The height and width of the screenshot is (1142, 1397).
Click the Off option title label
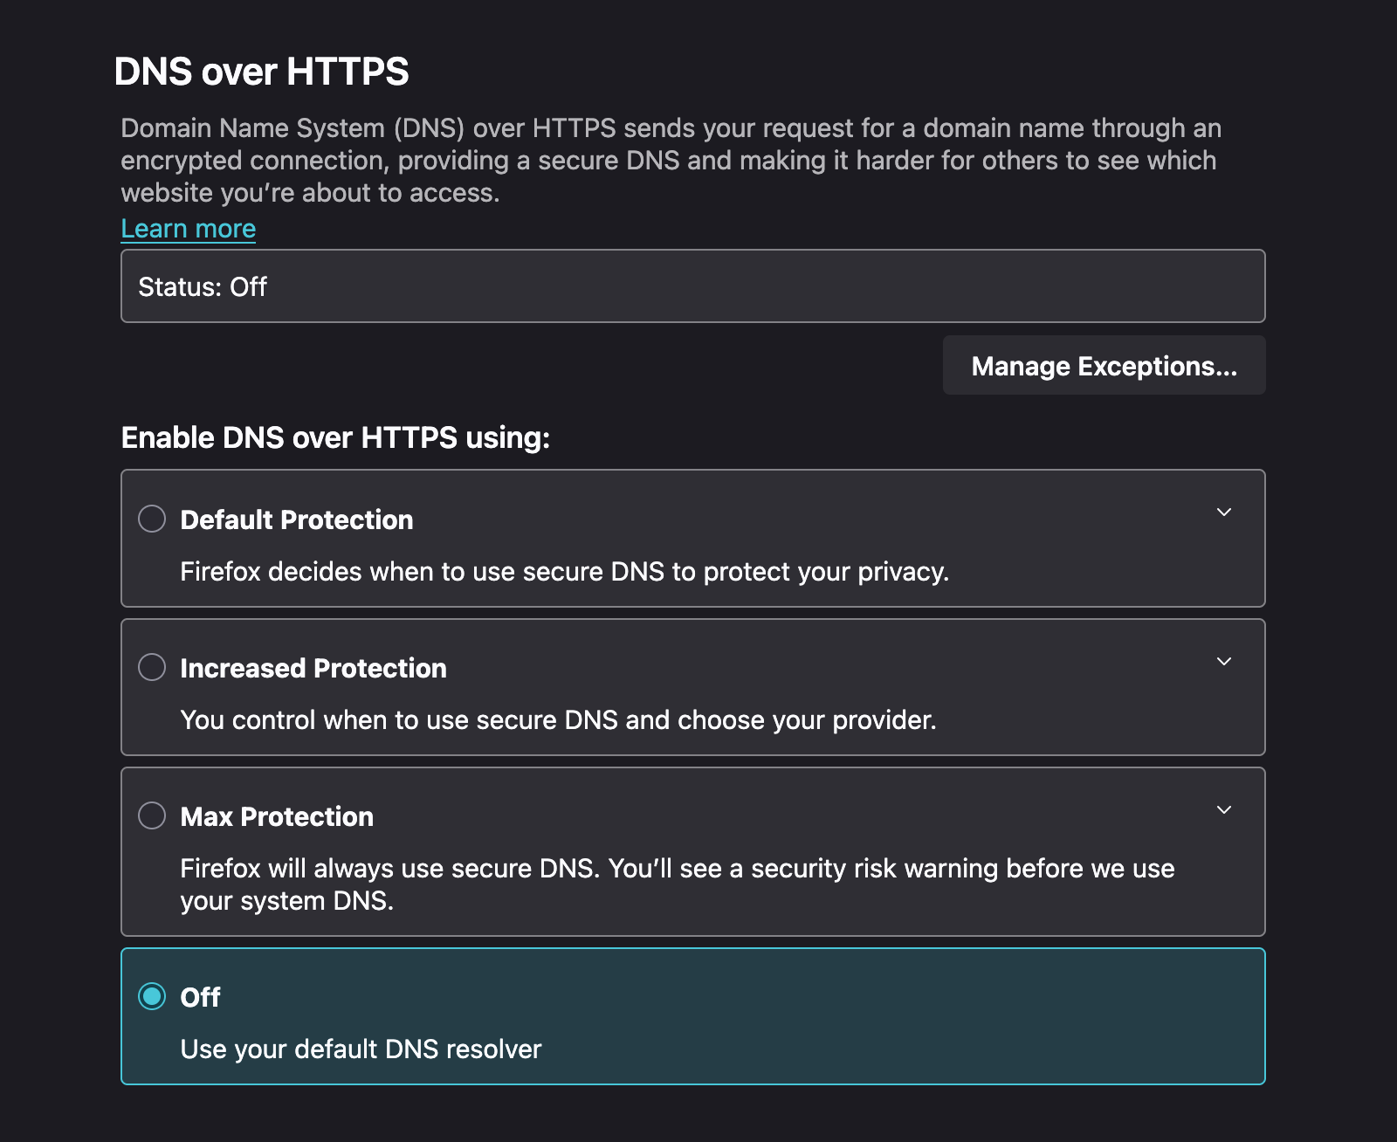point(200,997)
